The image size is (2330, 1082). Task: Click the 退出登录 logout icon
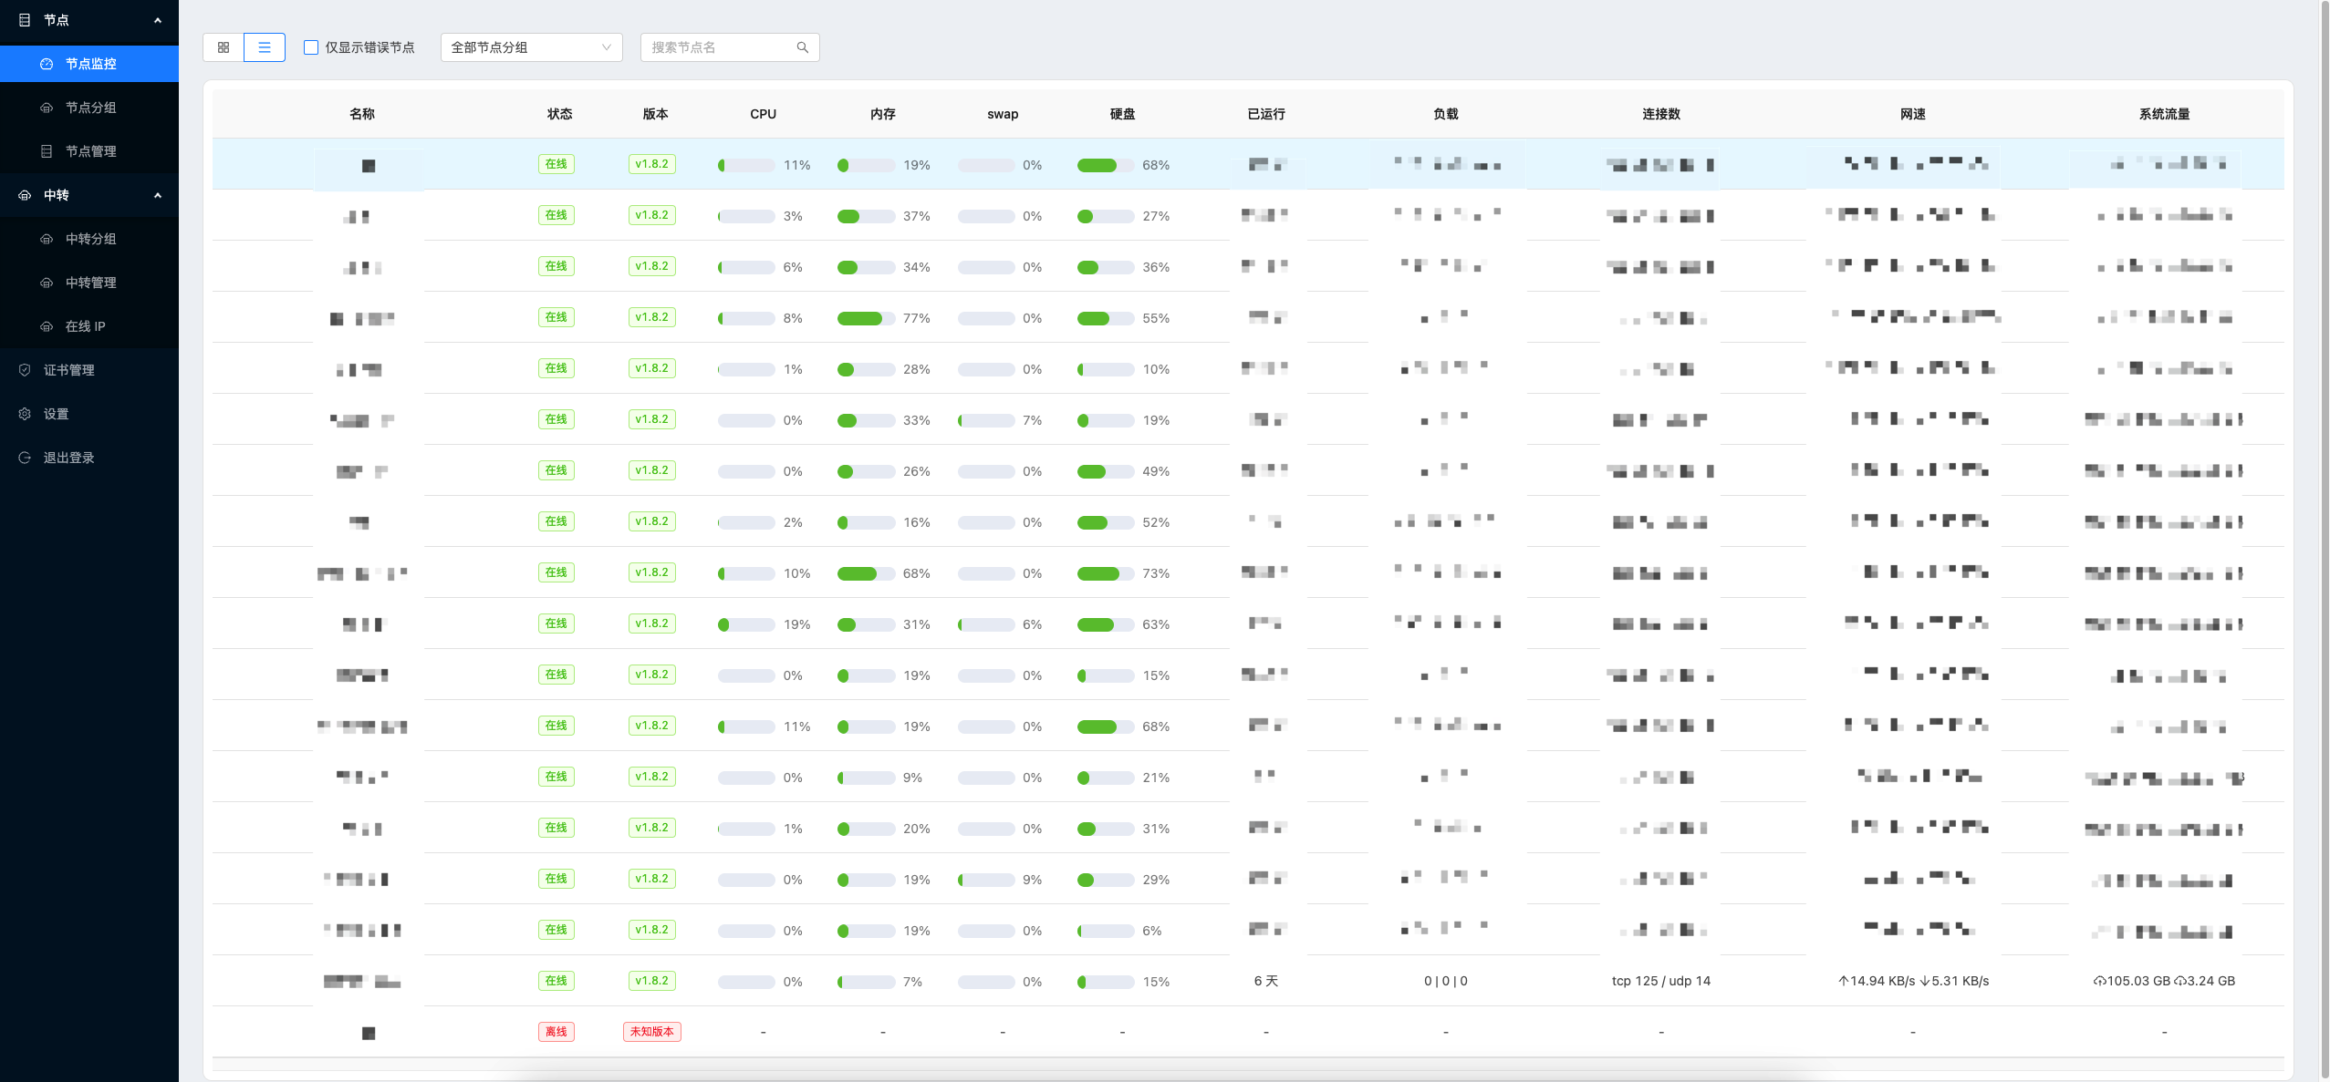click(x=25, y=458)
